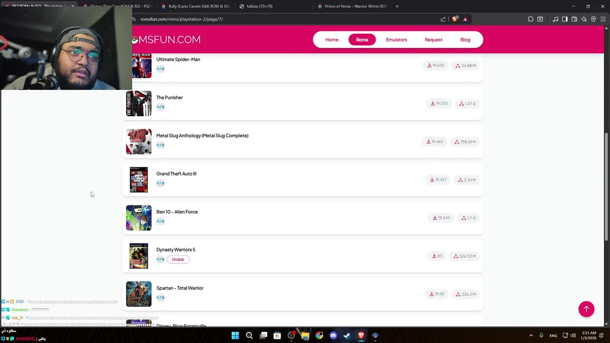
Task: Click the 526.52 M size badge for Dynasty Warriors 5
Action: pos(465,256)
